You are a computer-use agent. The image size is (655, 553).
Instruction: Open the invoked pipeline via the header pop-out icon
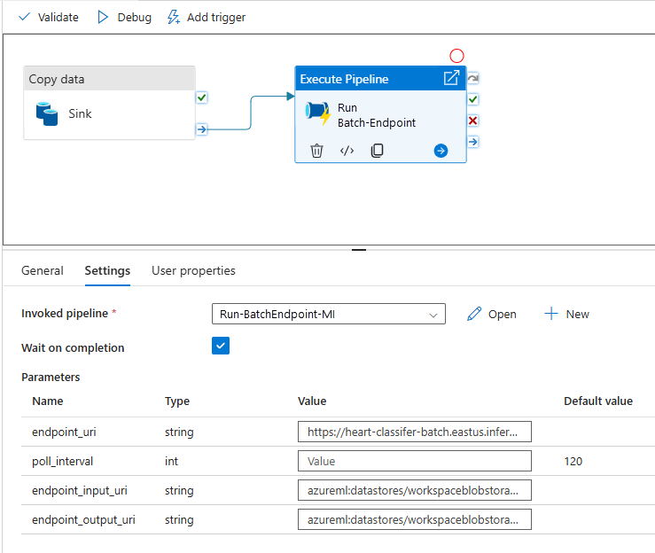pyautogui.click(x=451, y=78)
